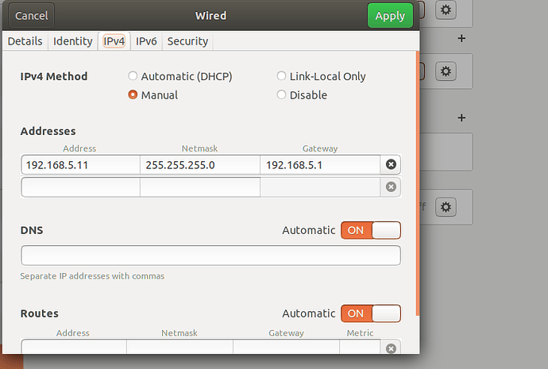Open the Details tab
548x369 pixels.
click(x=25, y=41)
